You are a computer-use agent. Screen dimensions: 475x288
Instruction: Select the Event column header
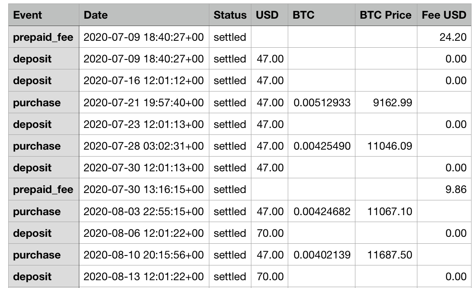click(44, 15)
